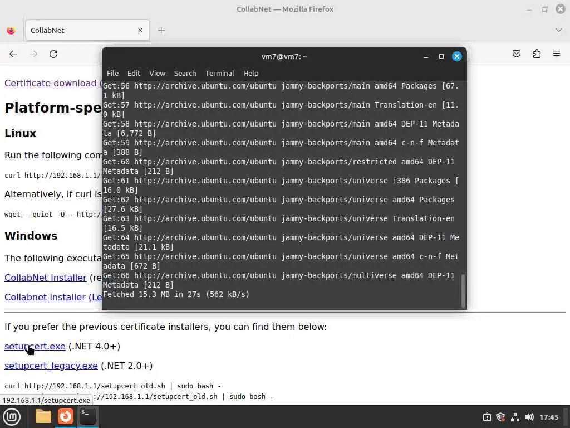
Task: Click the Get:66 multiverse terminal line
Action: 278,280
